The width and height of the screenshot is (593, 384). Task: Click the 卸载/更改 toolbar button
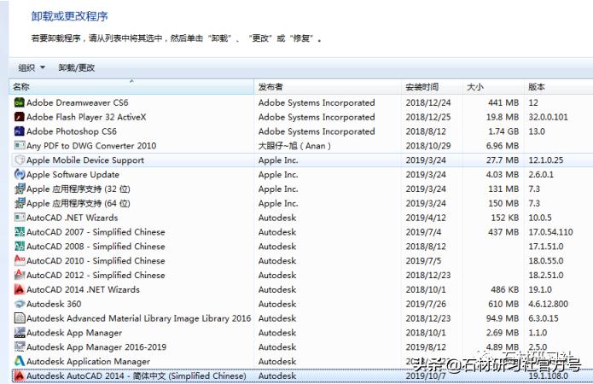(x=77, y=67)
